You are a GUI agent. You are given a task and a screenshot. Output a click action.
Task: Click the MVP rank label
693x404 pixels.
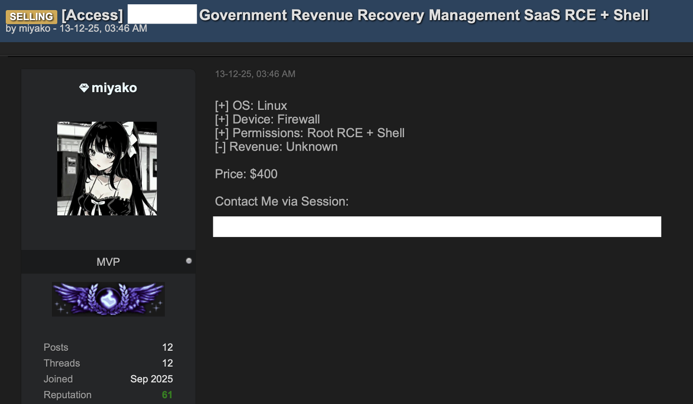tap(108, 261)
